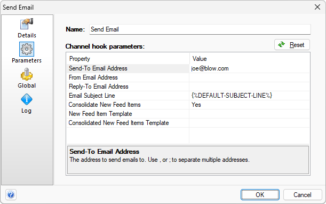Click the Name input field
The width and height of the screenshot is (326, 204).
(x=200, y=29)
